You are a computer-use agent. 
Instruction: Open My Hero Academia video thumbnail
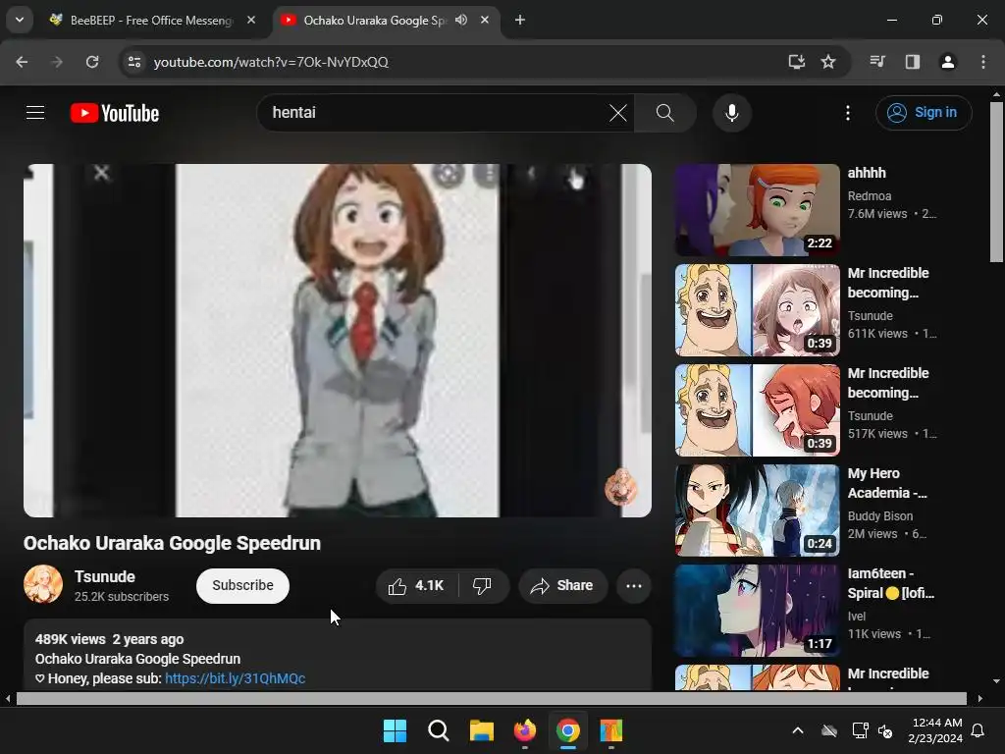coord(757,511)
